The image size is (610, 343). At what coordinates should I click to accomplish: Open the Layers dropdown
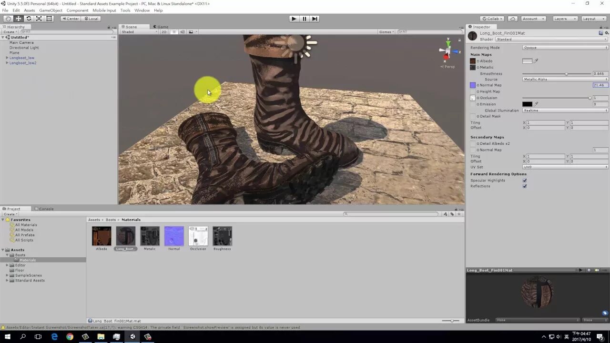coord(565,19)
